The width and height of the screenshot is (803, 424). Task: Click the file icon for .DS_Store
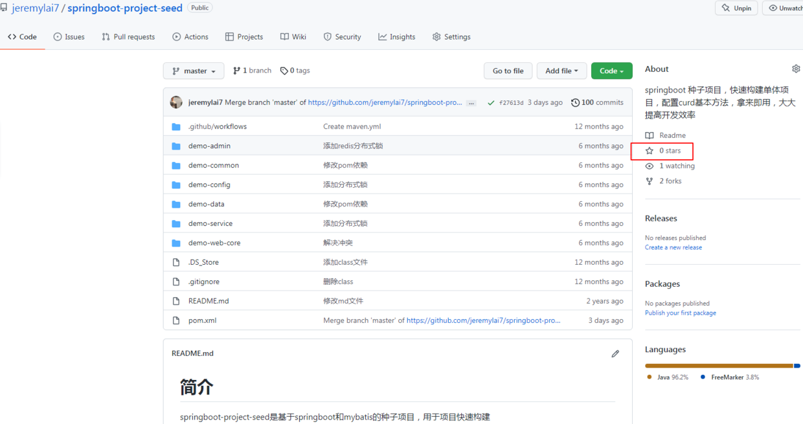[176, 262]
